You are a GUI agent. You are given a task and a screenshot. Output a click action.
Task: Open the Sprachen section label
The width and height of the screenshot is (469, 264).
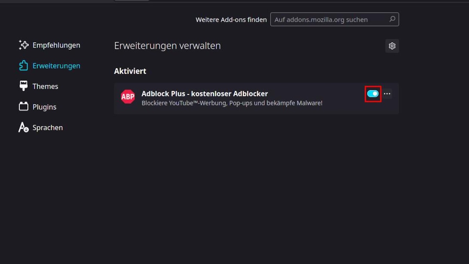(48, 128)
